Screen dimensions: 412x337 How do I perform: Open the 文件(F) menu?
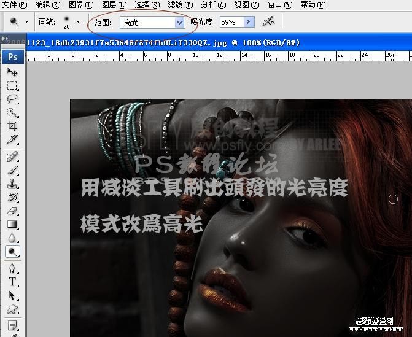click(15, 5)
